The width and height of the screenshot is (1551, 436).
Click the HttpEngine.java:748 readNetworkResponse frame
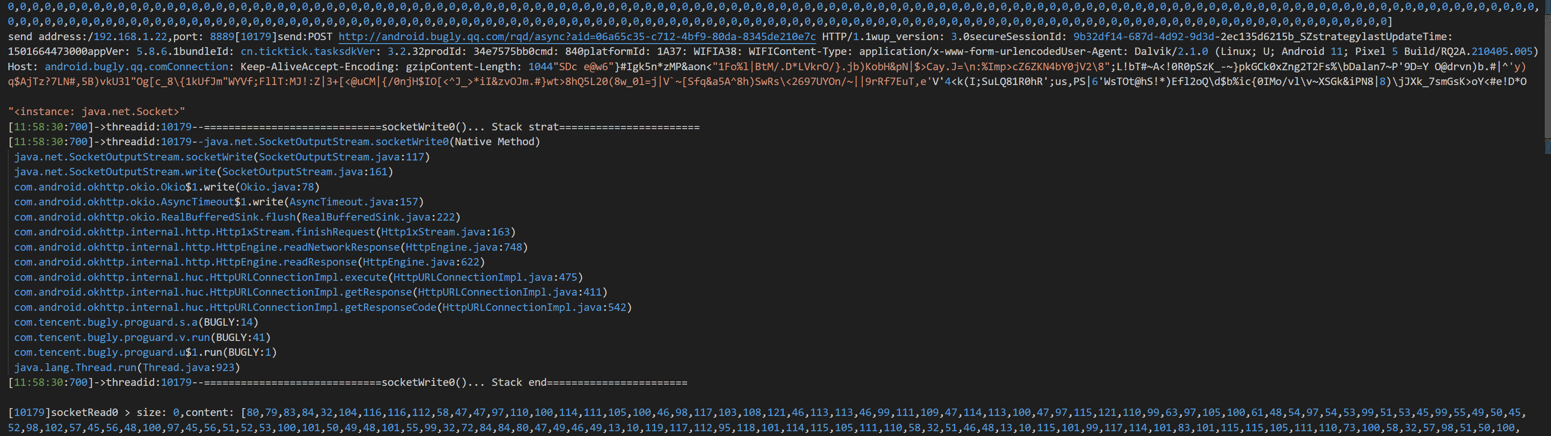271,247
